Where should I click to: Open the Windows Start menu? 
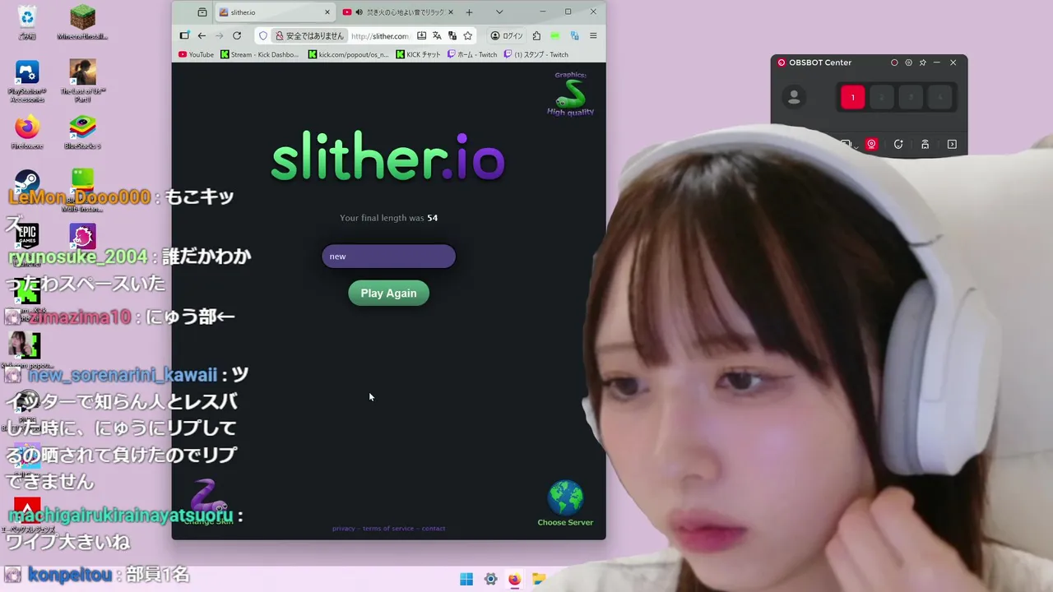coord(466,579)
